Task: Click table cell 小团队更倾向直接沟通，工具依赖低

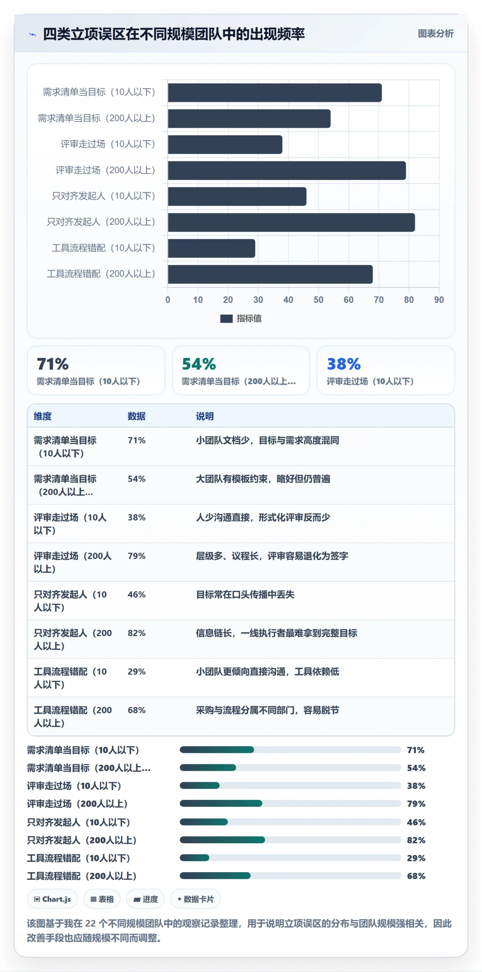Action: [x=267, y=672]
